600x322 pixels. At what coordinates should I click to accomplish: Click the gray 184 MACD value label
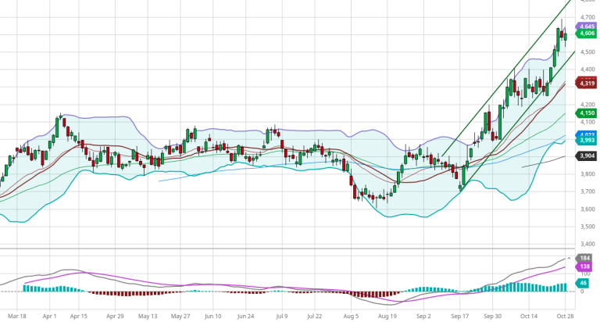click(x=586, y=258)
